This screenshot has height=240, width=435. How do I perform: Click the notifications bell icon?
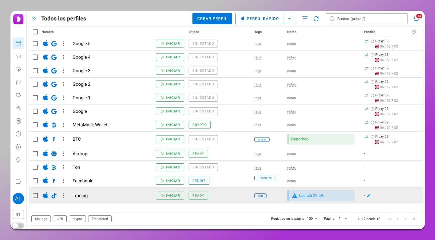tap(416, 19)
